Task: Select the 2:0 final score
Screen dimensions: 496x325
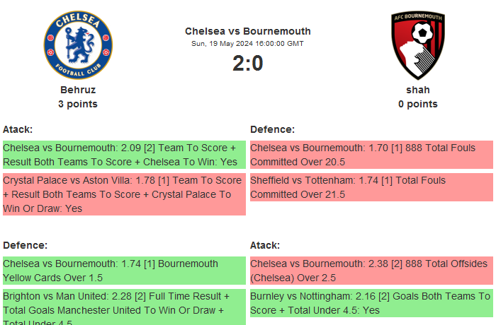Action: click(247, 64)
